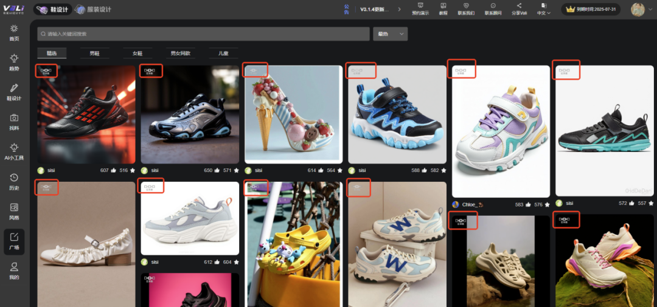Like the shoe with 607 likes

coord(113,170)
